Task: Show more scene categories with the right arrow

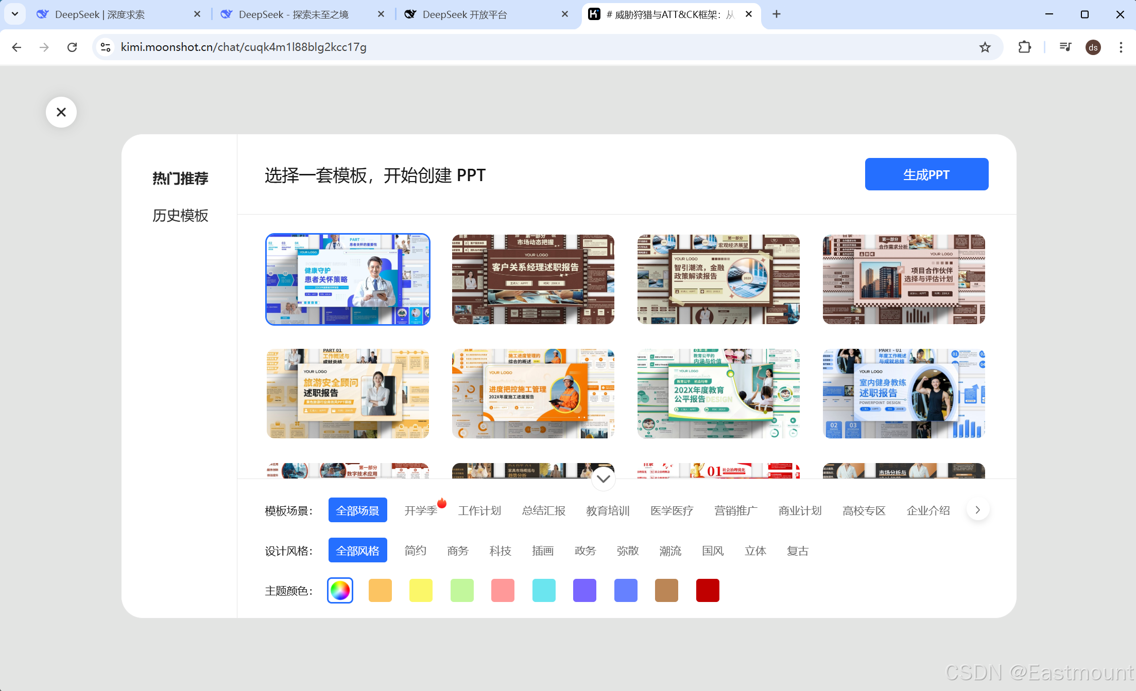Action: 977,510
